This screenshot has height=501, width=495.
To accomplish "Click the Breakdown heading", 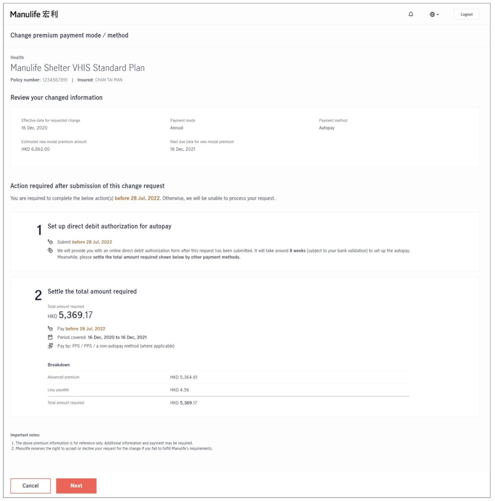I will [59, 365].
